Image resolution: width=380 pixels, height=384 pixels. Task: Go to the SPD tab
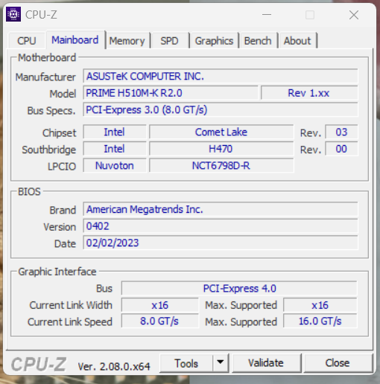click(169, 41)
